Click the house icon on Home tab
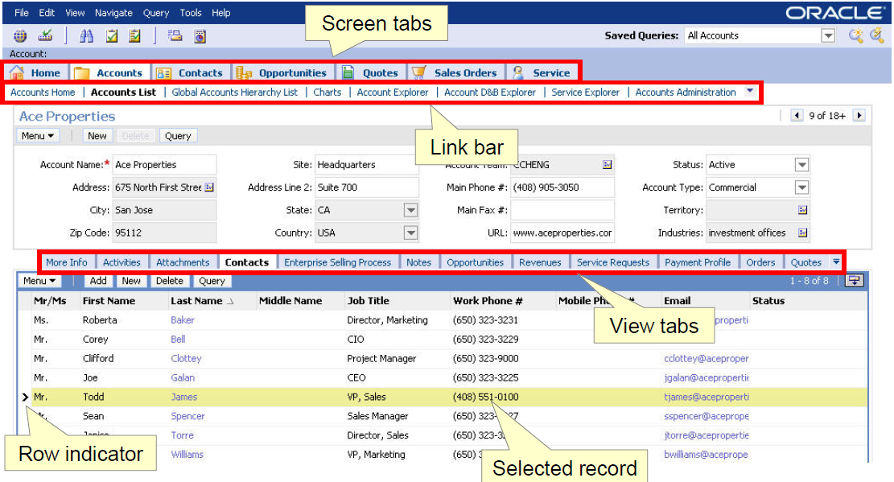Image resolution: width=894 pixels, height=482 pixels. pyautogui.click(x=17, y=72)
